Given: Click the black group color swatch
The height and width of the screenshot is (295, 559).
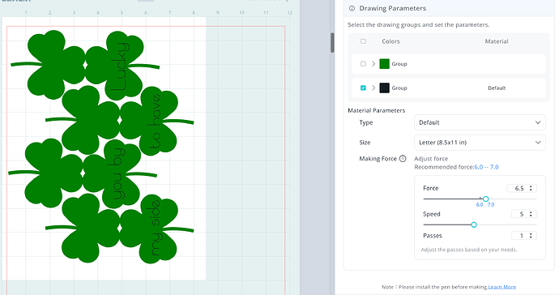Looking at the screenshot, I should point(384,88).
